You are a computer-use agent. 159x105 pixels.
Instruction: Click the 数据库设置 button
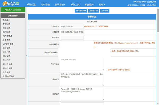[x=94, y=11]
